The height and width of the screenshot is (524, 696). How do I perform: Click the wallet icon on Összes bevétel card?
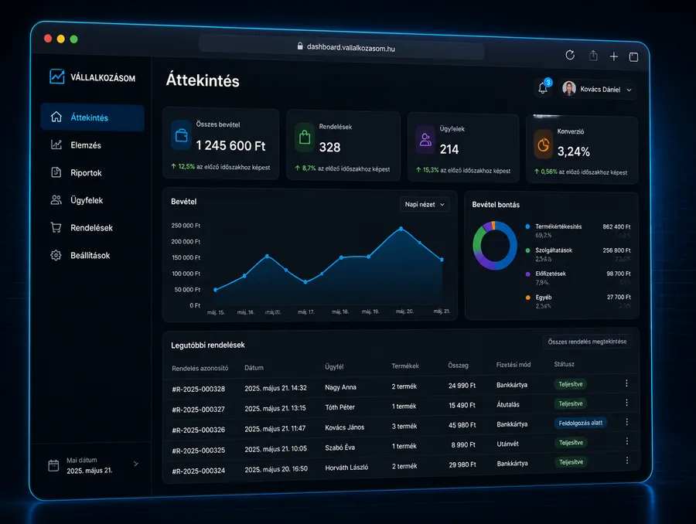pyautogui.click(x=181, y=135)
